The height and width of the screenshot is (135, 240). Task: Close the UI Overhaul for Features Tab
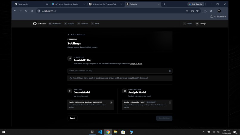[121, 4]
